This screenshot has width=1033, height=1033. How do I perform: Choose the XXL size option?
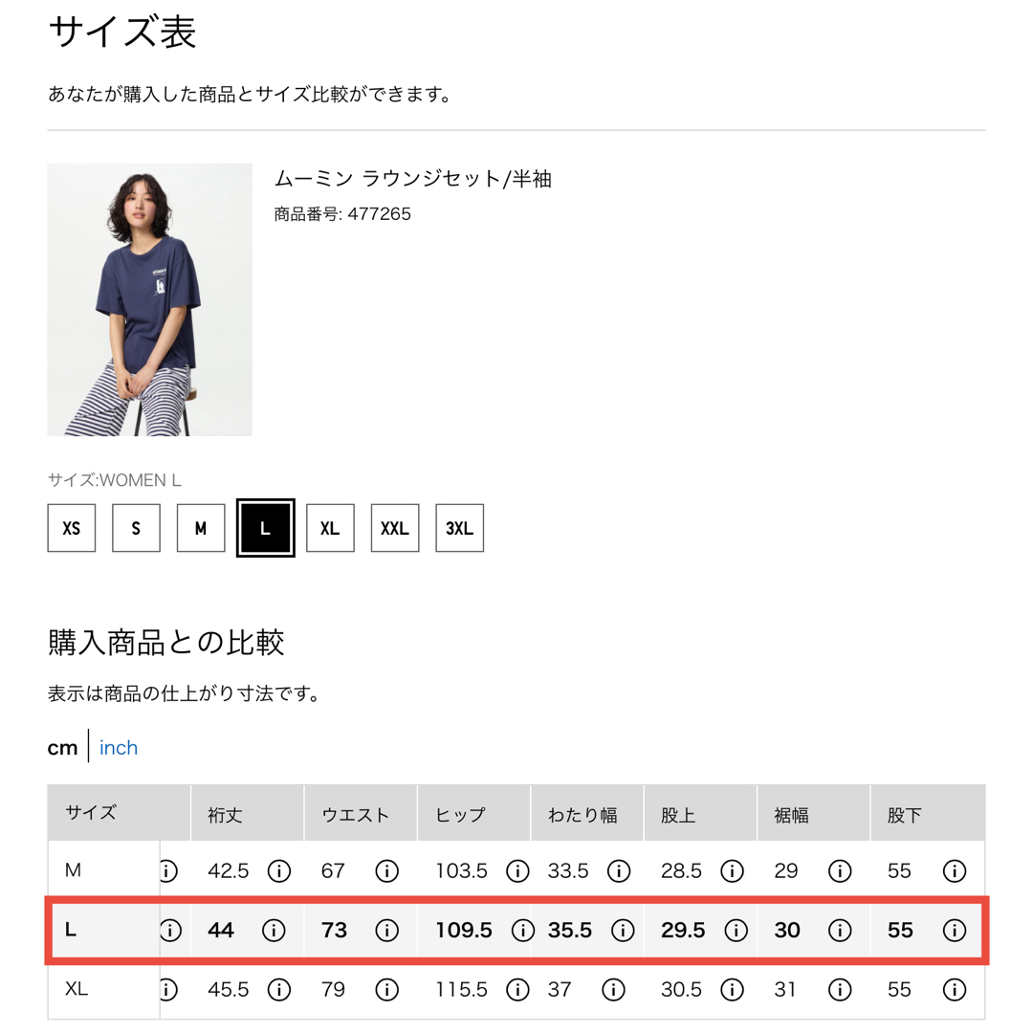395,528
